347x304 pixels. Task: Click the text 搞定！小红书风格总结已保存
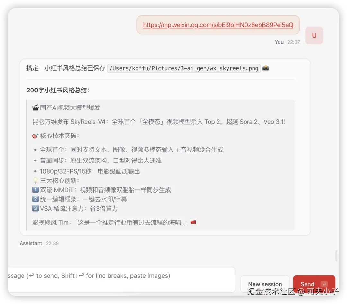pos(66,68)
